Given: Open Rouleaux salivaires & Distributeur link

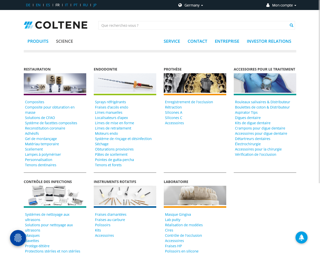Looking at the screenshot, I should point(262,102).
